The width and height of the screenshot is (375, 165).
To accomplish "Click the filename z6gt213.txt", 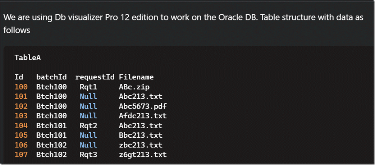I will [143, 155].
